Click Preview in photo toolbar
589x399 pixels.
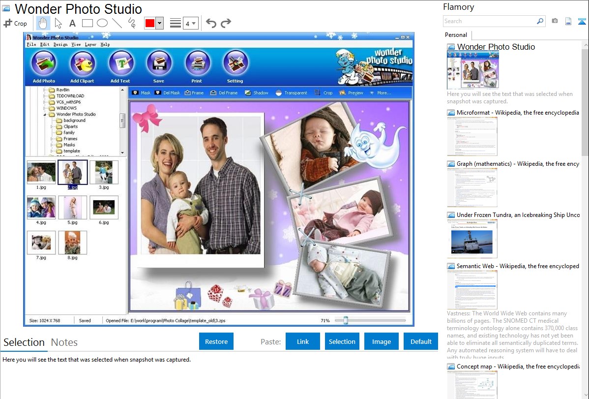351,93
